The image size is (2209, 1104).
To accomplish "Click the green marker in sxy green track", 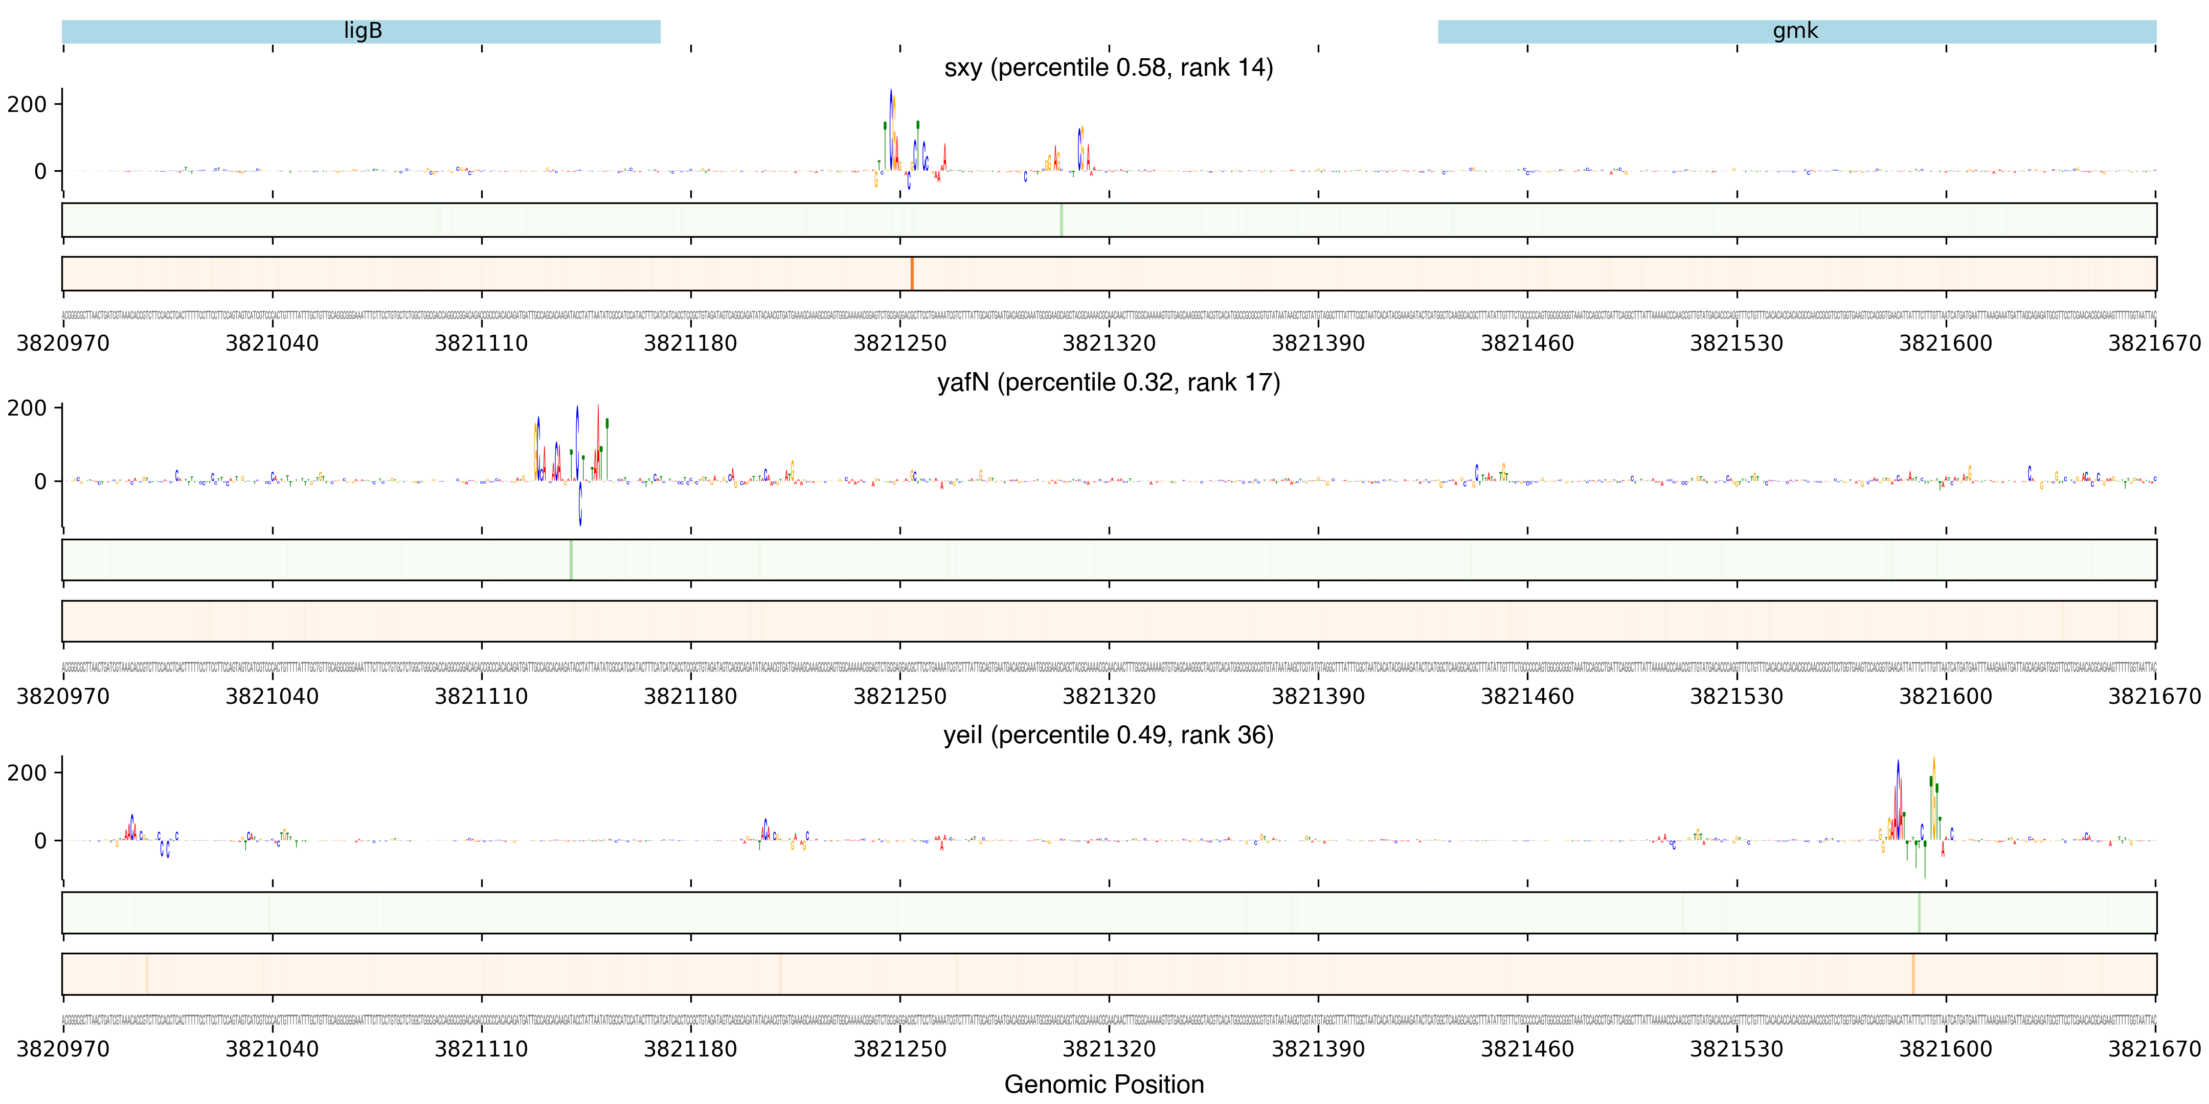I will tap(1061, 220).
